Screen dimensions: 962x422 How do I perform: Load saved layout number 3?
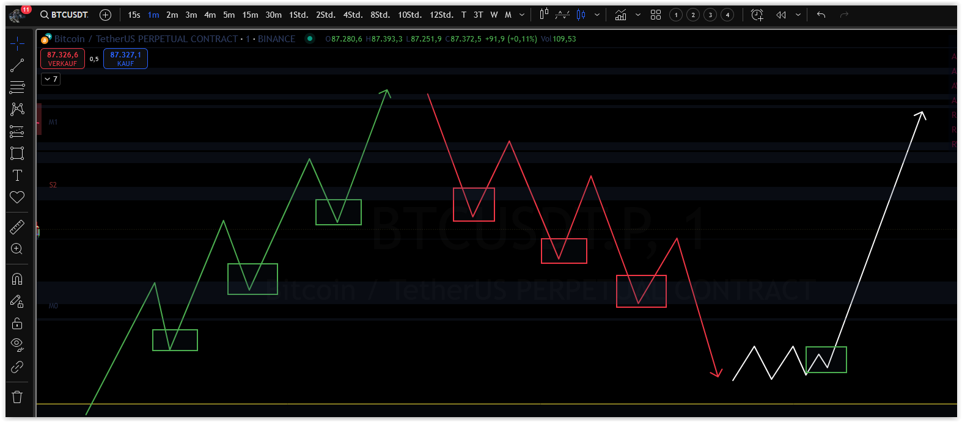(710, 15)
